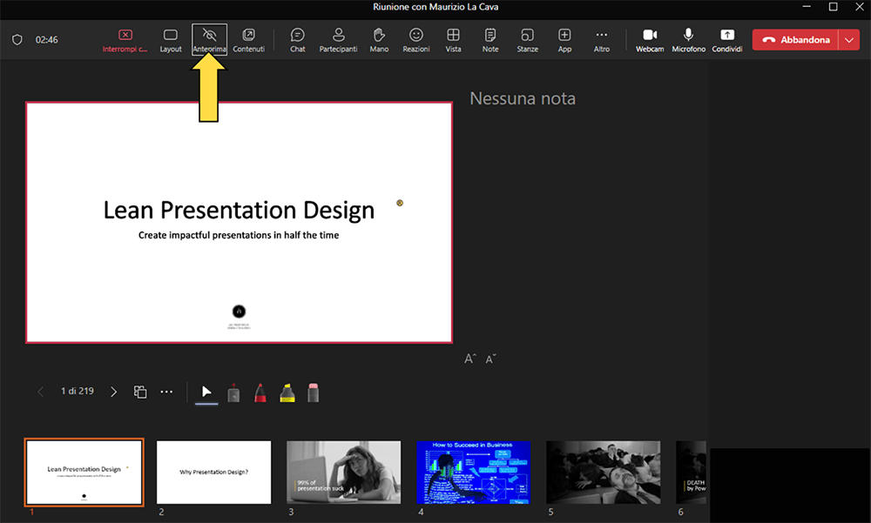This screenshot has width=871, height=523.
Task: Toggle the Anteprima private view
Action: (x=209, y=40)
